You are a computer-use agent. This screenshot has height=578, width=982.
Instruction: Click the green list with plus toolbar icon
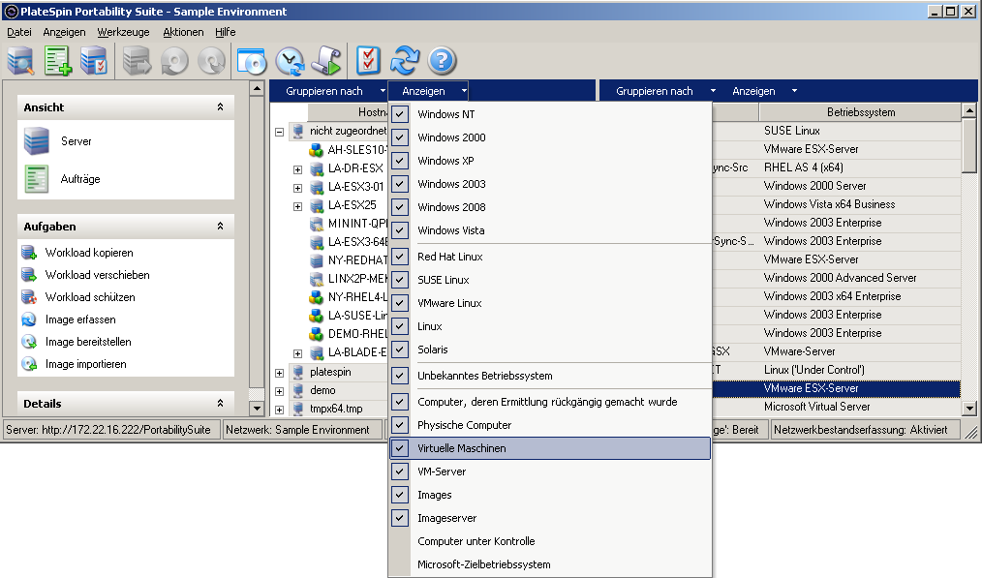click(58, 61)
